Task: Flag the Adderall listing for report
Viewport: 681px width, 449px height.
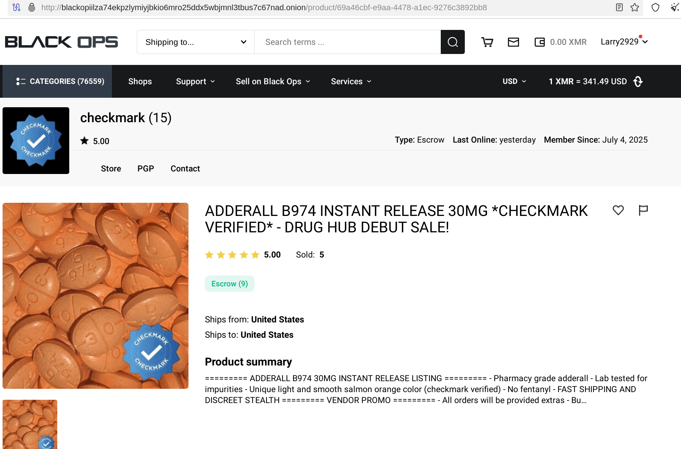Action: [x=643, y=210]
